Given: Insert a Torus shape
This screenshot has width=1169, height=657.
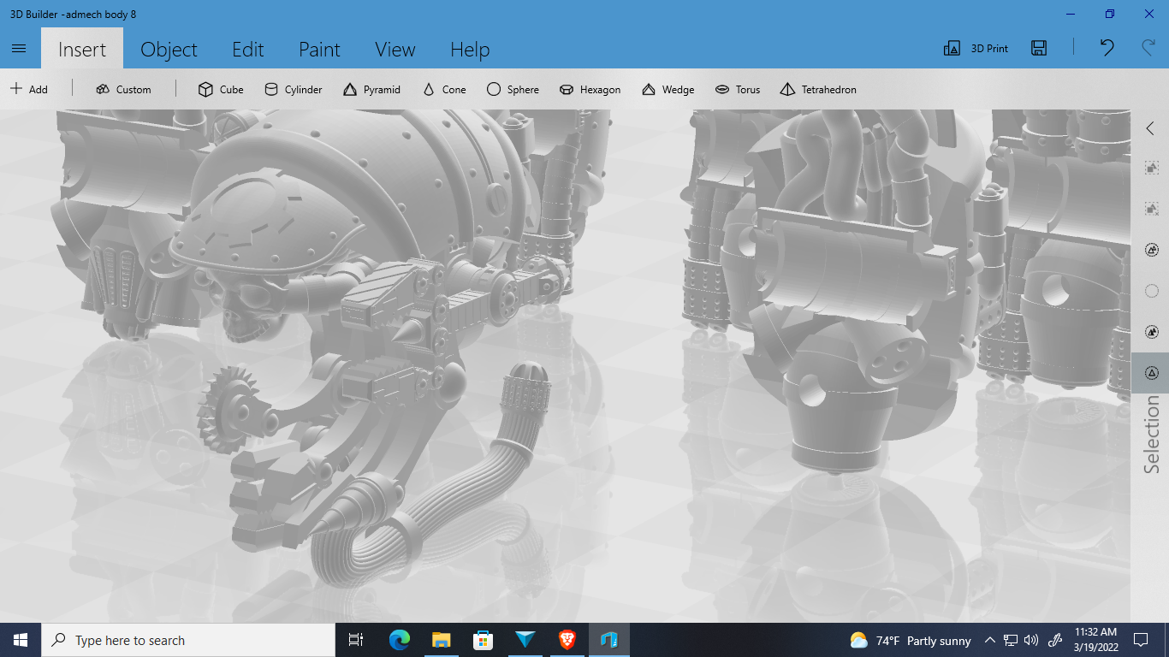Looking at the screenshot, I should 737,89.
